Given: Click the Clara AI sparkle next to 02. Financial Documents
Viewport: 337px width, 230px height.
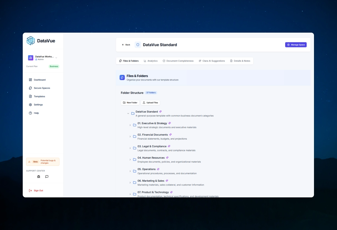Looking at the screenshot, I should [170, 134].
